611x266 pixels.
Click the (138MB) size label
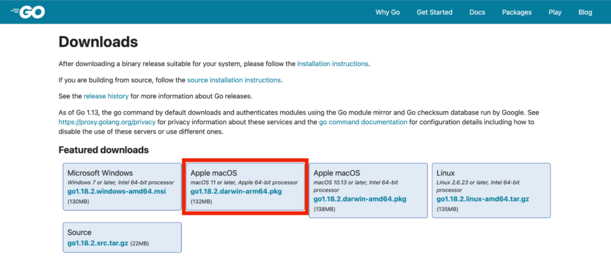click(325, 209)
